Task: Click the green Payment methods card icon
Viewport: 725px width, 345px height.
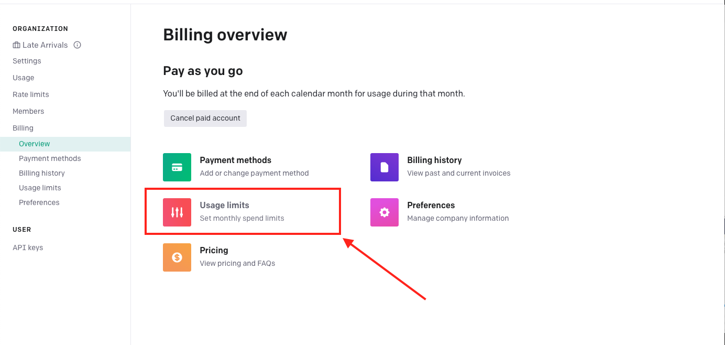Action: [177, 167]
